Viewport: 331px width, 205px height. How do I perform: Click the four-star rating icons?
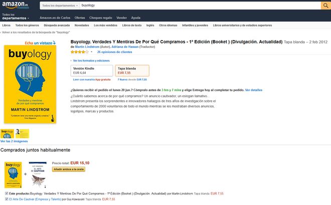click(x=80, y=52)
